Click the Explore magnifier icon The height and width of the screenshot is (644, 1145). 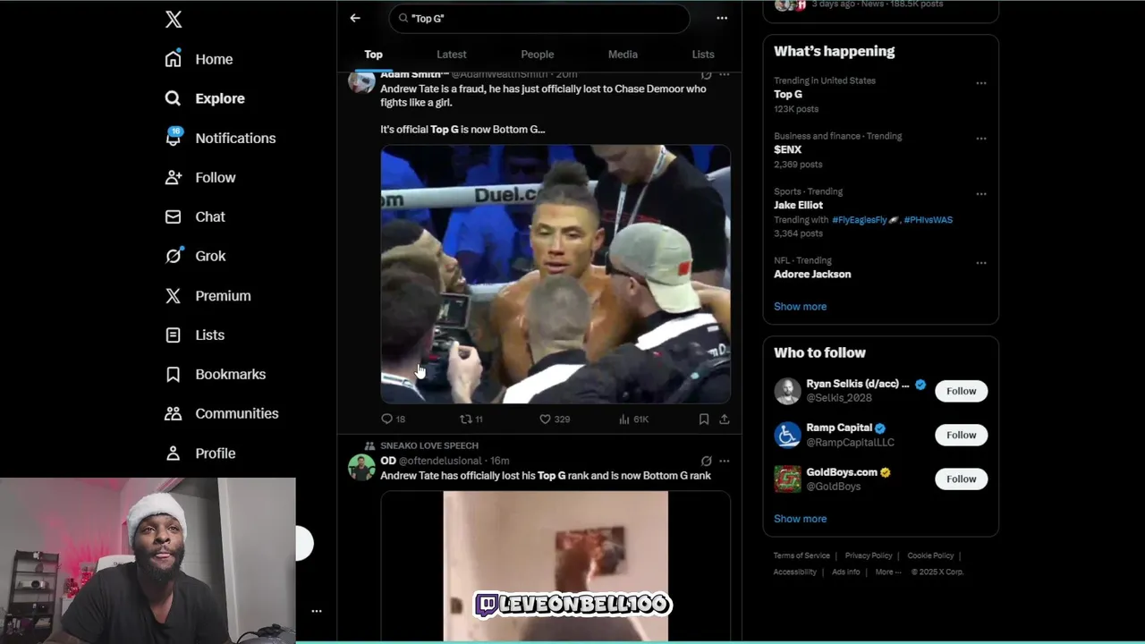tap(174, 98)
